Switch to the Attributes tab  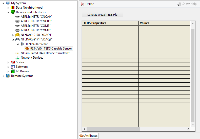pos(89,136)
